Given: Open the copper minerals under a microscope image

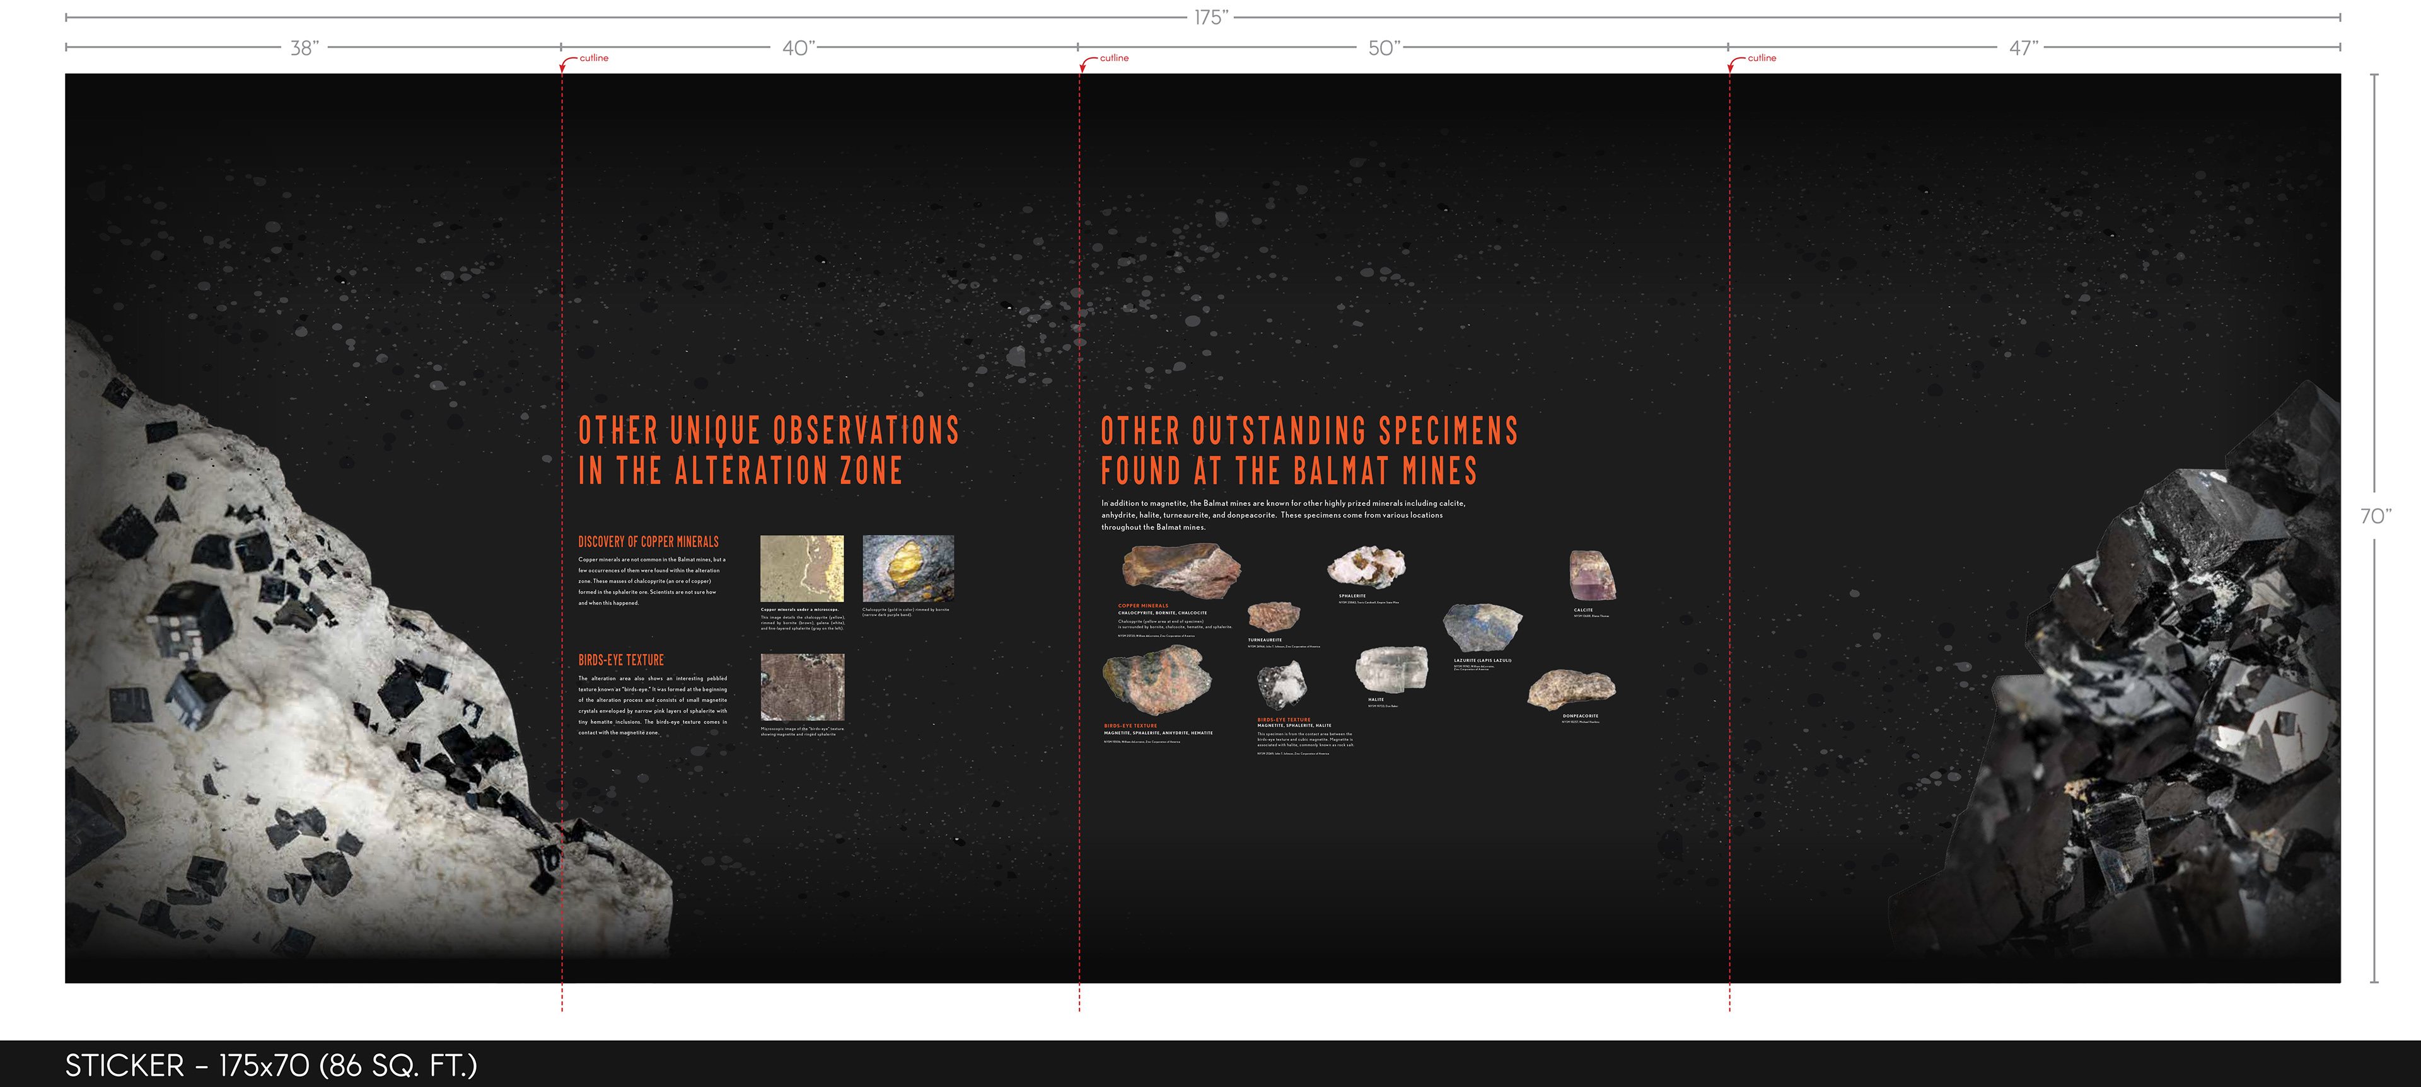Looking at the screenshot, I should pyautogui.click(x=802, y=568).
